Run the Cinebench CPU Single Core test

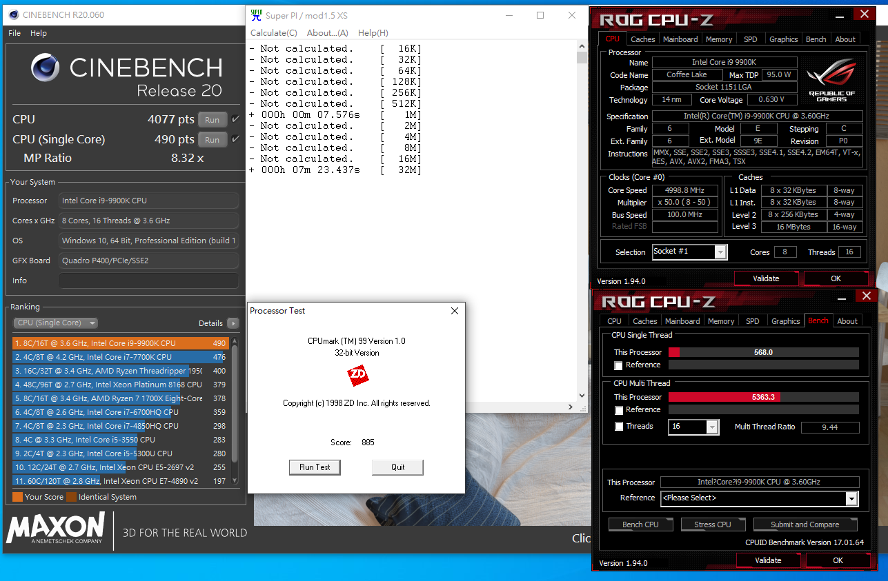[213, 139]
